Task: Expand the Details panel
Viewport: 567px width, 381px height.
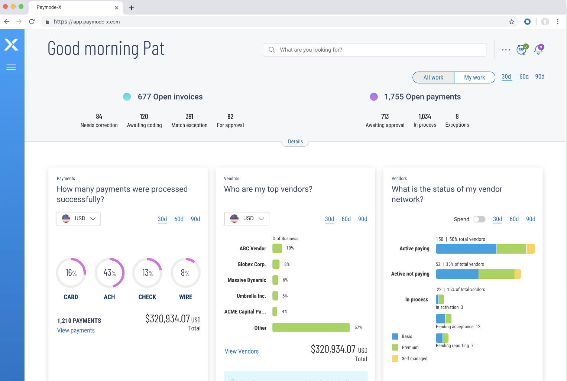Action: click(295, 141)
